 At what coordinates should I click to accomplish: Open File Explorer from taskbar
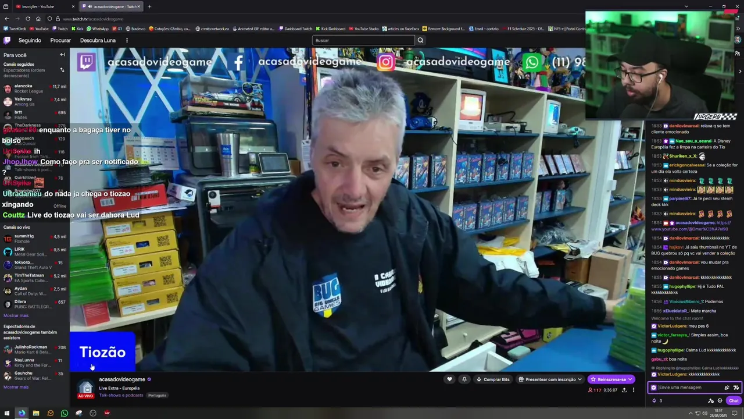36,413
